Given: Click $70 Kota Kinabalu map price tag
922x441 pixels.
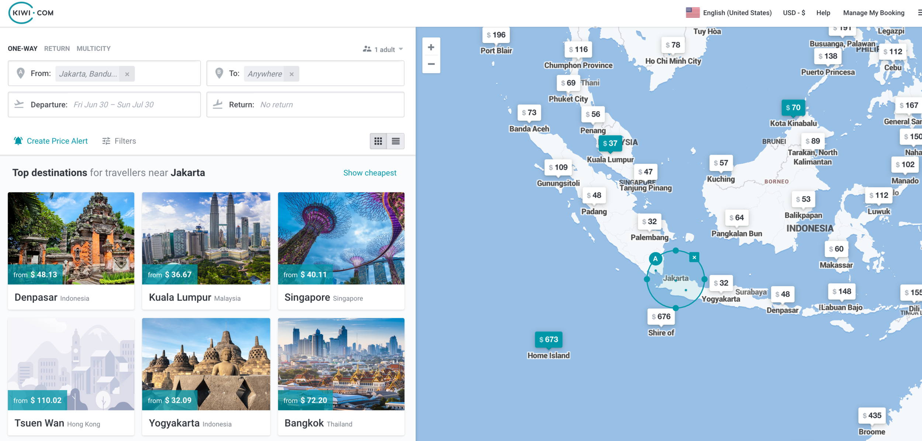Looking at the screenshot, I should point(793,108).
